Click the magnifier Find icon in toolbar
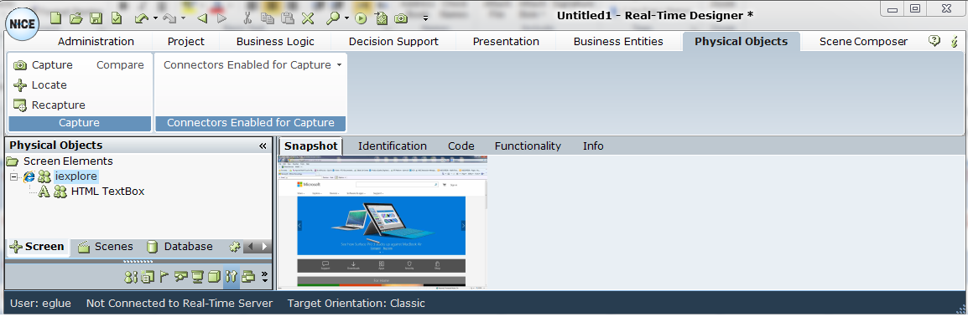 click(333, 18)
